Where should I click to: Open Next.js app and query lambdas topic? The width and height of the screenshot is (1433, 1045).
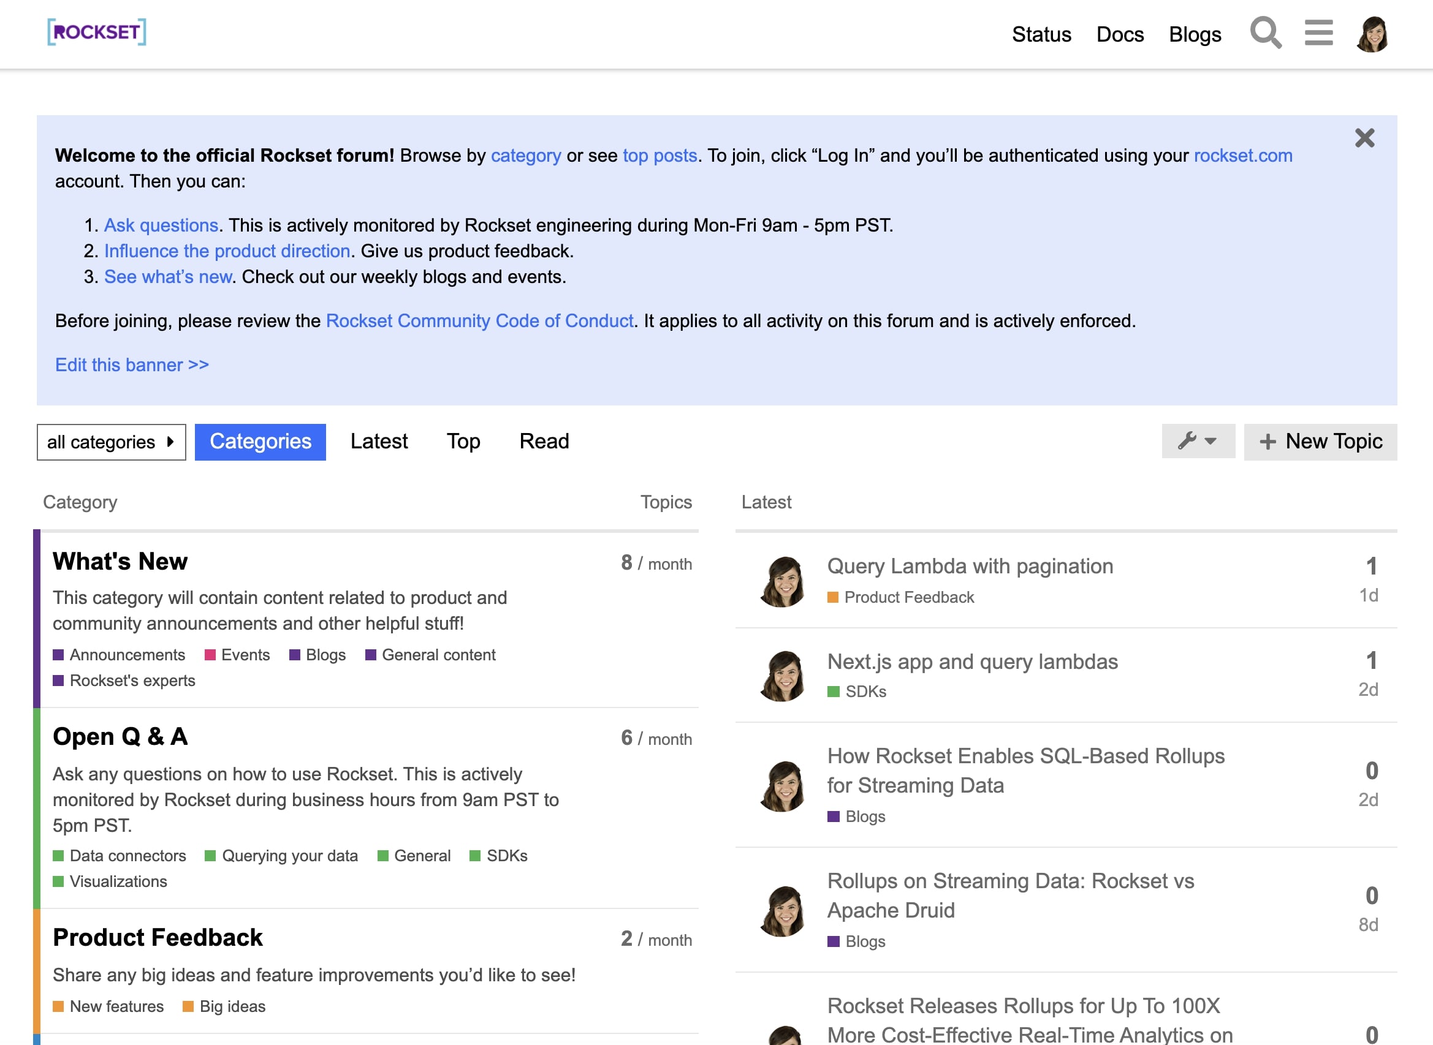pos(972,662)
